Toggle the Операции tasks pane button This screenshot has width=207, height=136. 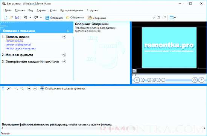point(54,18)
